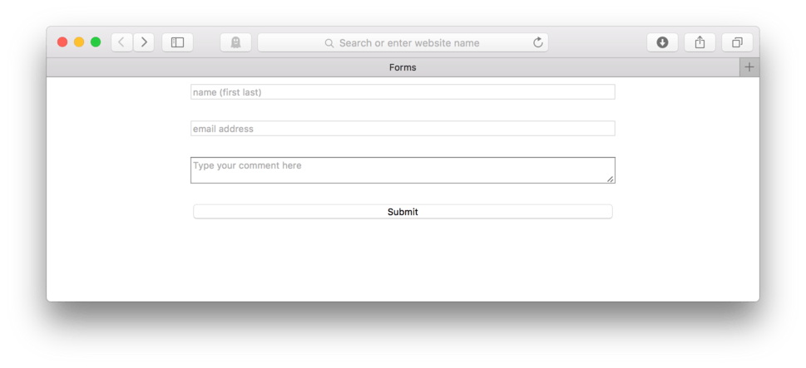Image resolution: width=806 pixels, height=368 pixels.
Task: Click the name (first last) input field
Action: tap(403, 92)
